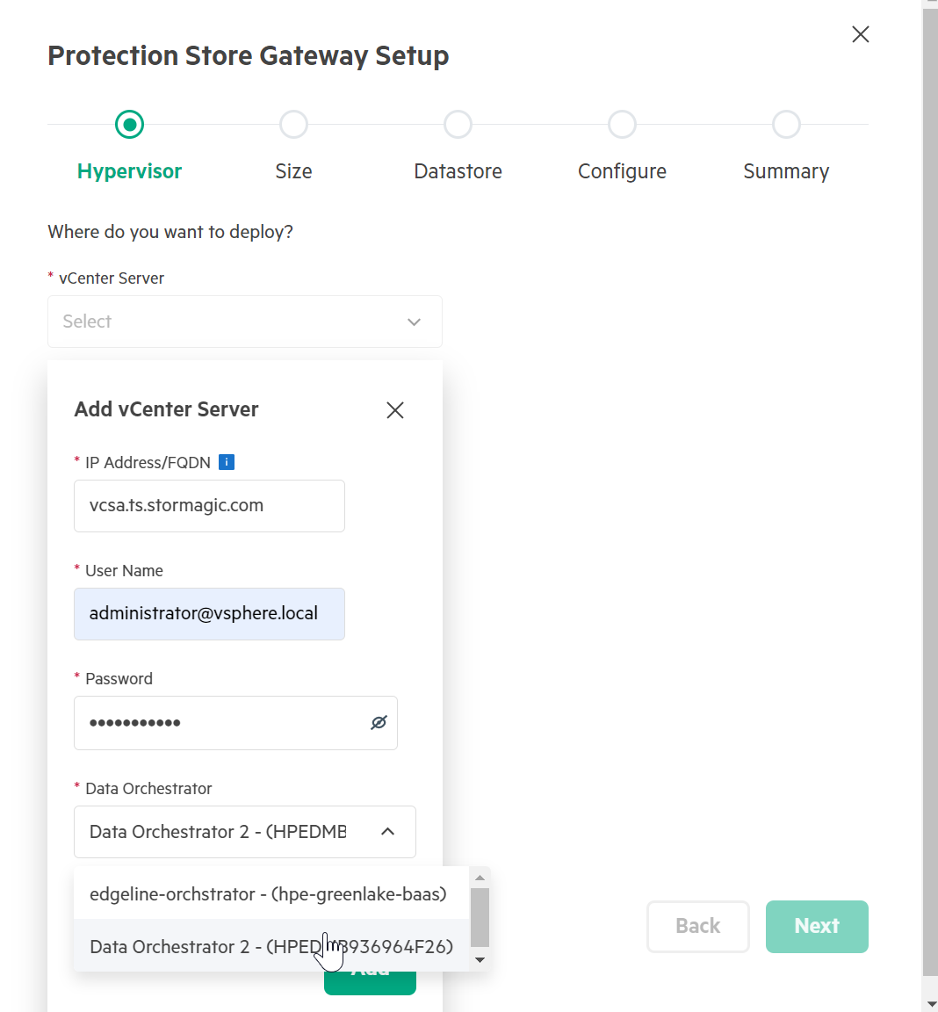Click the Next button
The width and height of the screenshot is (938, 1012).
click(x=817, y=926)
